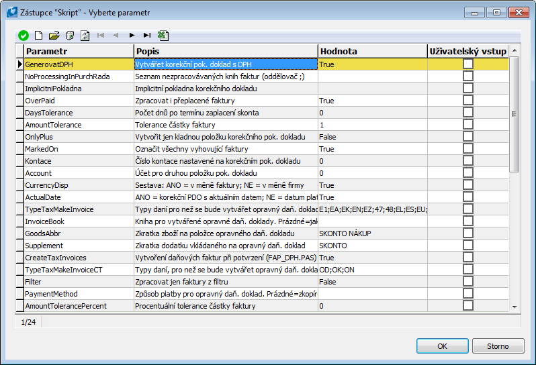
Task: Click the scrollbar up arrow
Action: pyautogui.click(x=515, y=50)
